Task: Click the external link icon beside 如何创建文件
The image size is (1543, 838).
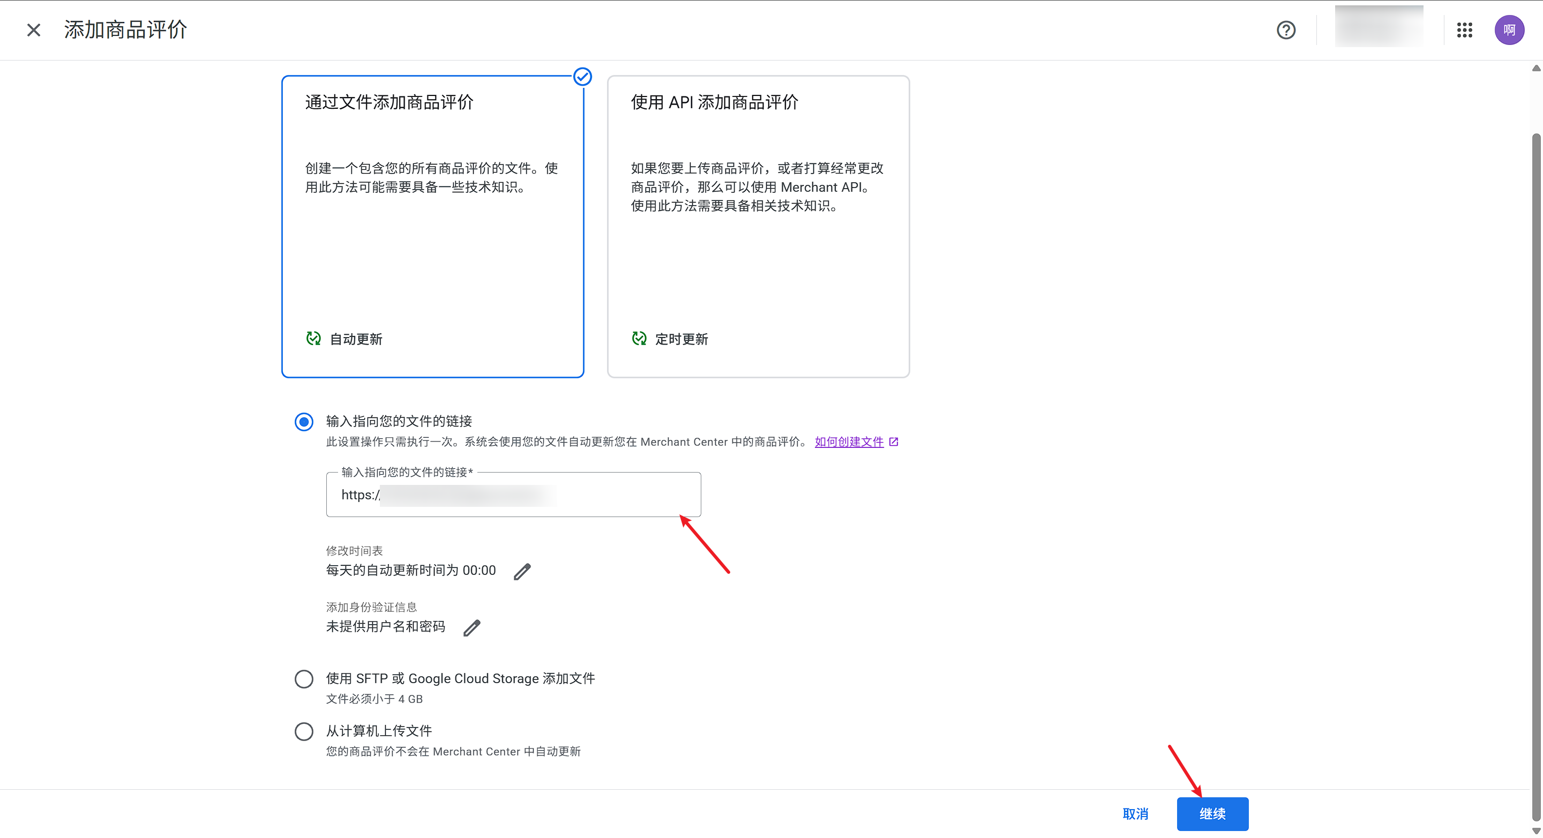Action: pos(893,442)
